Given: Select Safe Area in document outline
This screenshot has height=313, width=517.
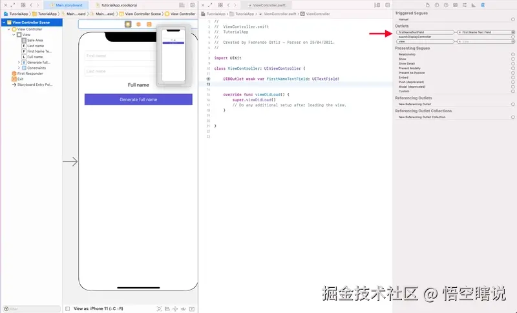Looking at the screenshot, I should (x=32, y=40).
